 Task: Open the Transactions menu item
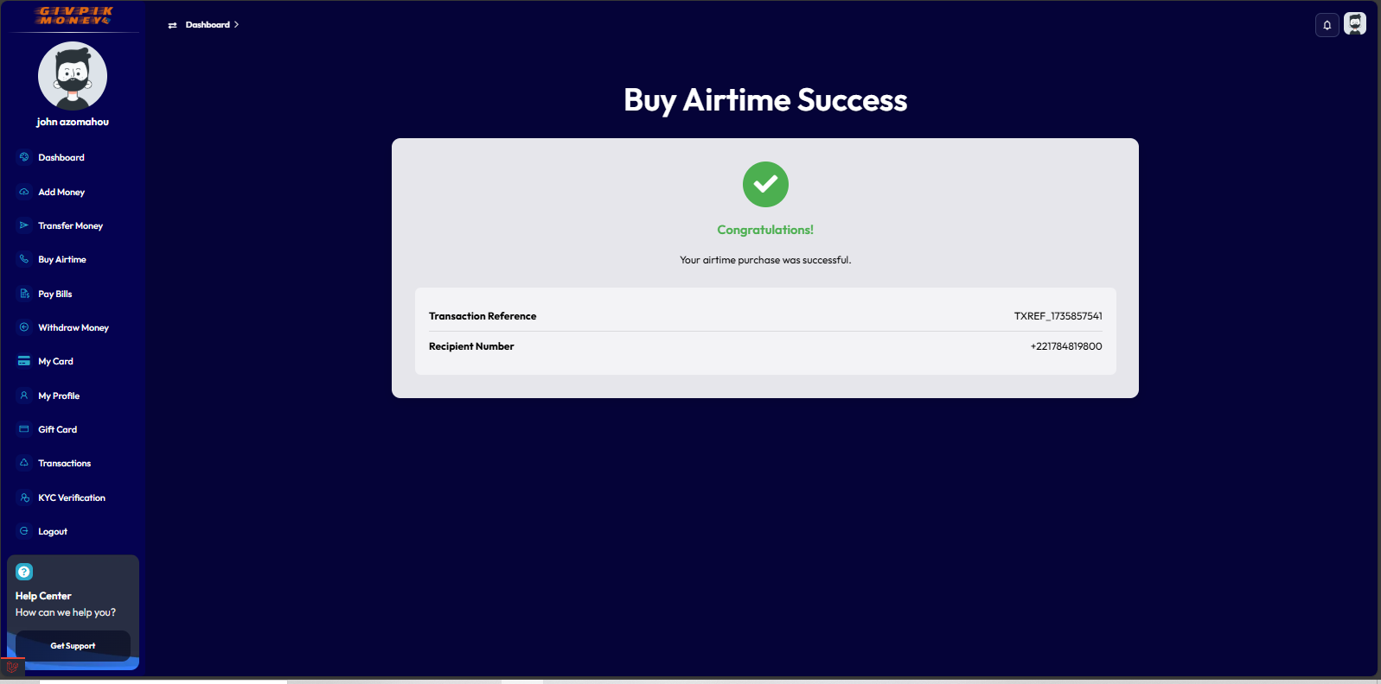pos(64,463)
